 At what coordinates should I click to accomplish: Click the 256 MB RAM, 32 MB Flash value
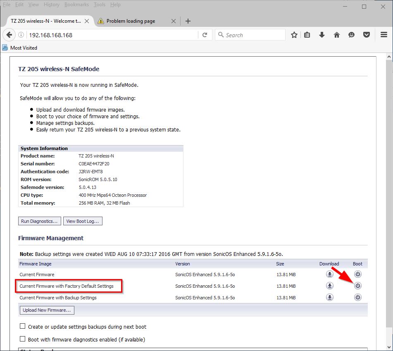[104, 203]
